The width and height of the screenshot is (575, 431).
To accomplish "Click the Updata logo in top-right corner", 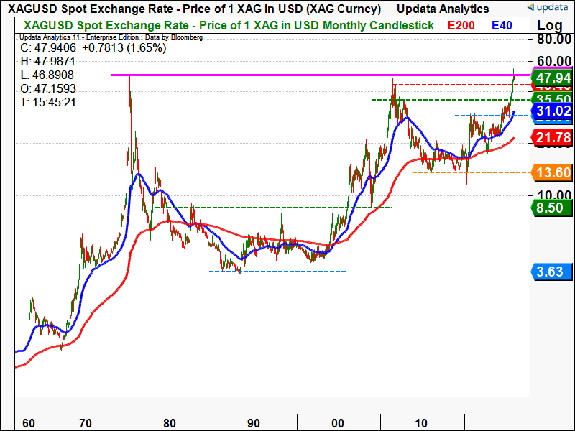I will point(548,9).
